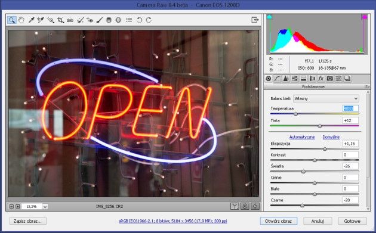
Task: Click the Cienie slider handle
Action: 315,183
